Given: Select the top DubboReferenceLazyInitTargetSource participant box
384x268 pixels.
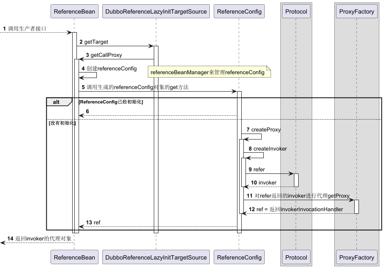Looking at the screenshot, I should pyautogui.click(x=156, y=11).
